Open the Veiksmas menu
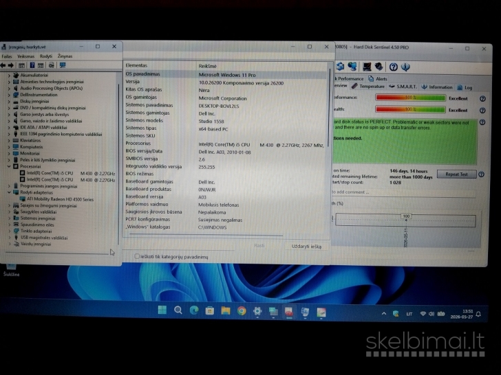 pos(26,56)
